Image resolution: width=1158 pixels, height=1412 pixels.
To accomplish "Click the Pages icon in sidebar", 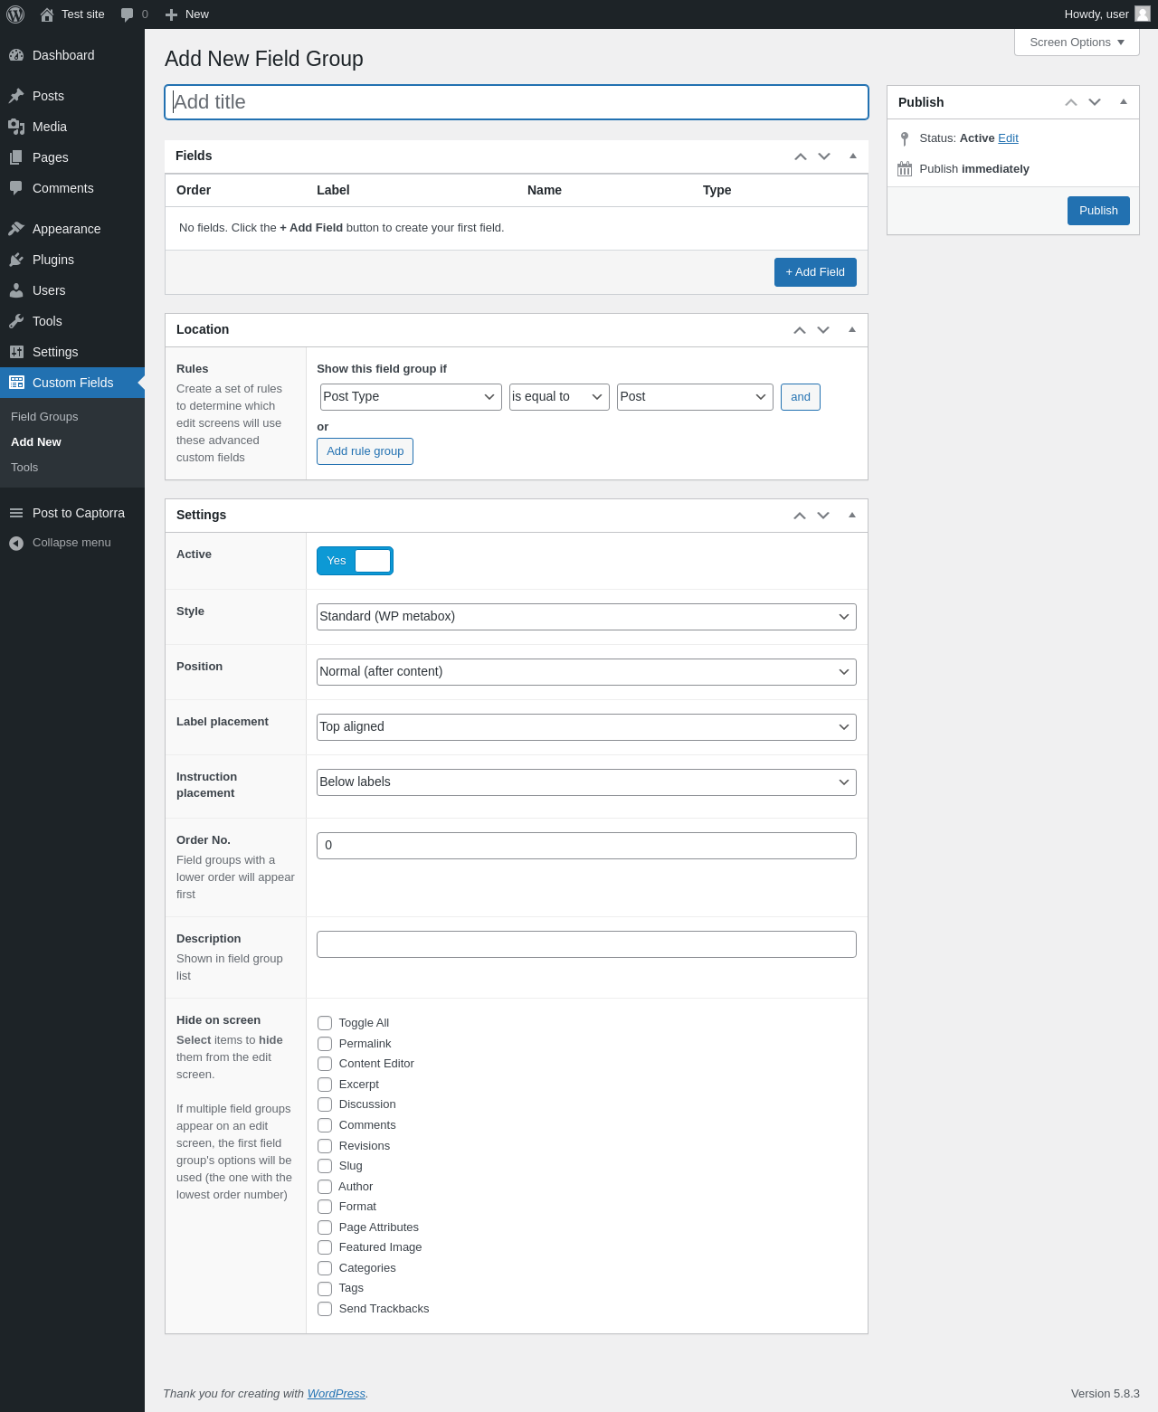I will 16,157.
